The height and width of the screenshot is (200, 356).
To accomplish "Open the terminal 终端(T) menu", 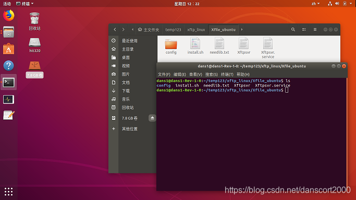I will click(x=227, y=74).
